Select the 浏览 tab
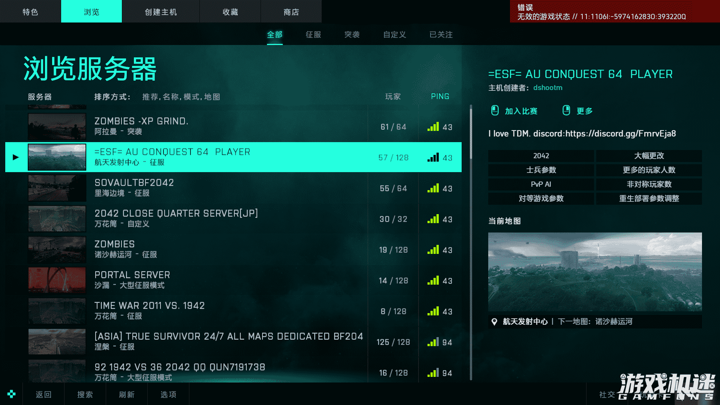 pos(91,12)
